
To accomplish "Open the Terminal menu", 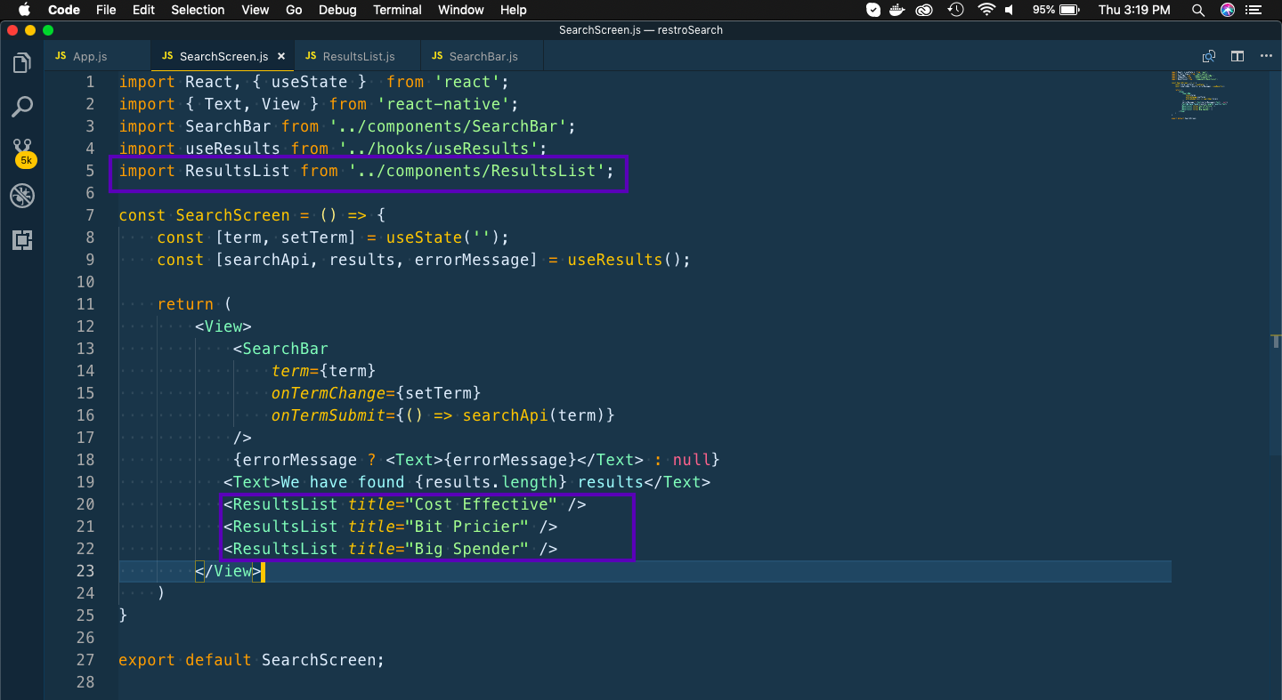I will click(397, 10).
